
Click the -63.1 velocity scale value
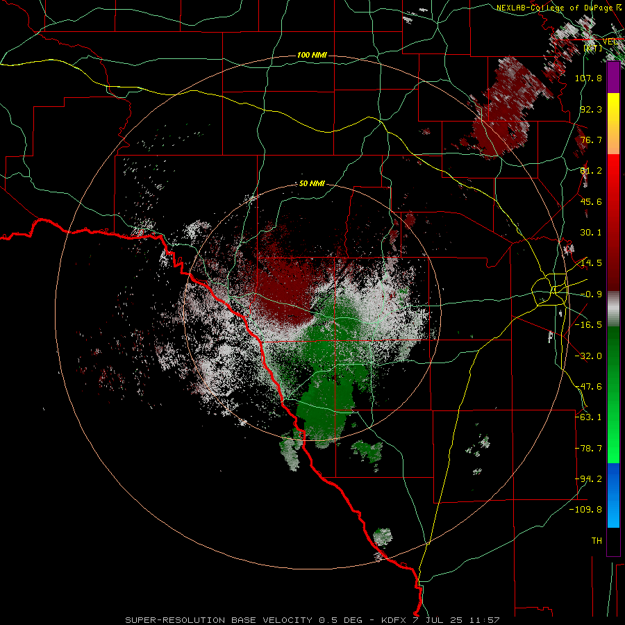point(588,417)
